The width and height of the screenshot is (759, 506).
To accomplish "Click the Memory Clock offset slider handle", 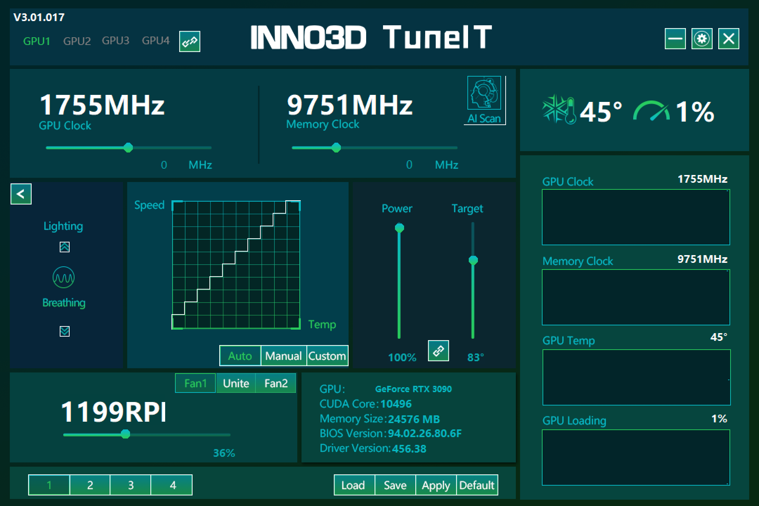I will 336,148.
